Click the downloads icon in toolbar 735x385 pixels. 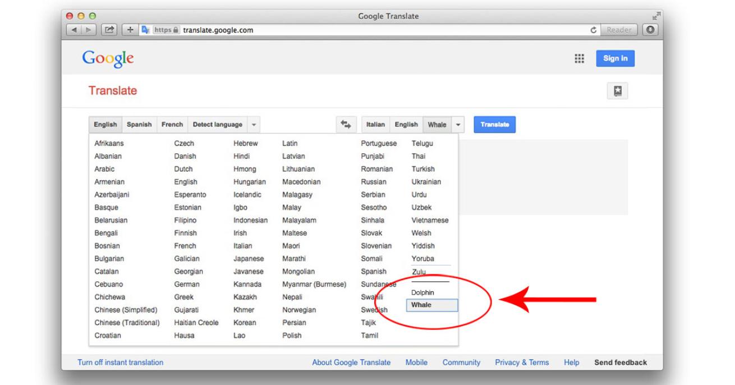[651, 30]
